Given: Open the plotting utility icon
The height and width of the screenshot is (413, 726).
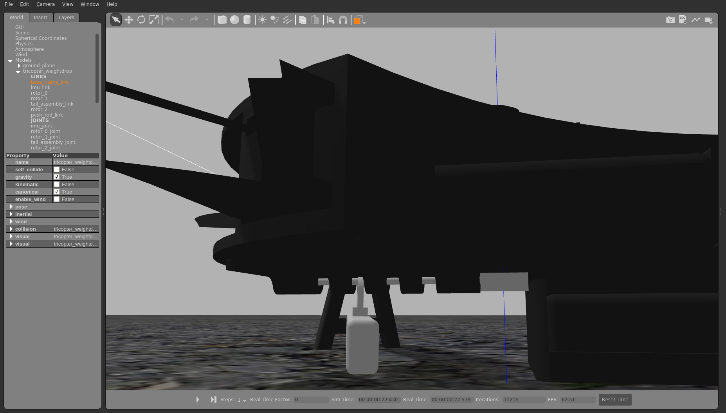Looking at the screenshot, I should point(695,20).
